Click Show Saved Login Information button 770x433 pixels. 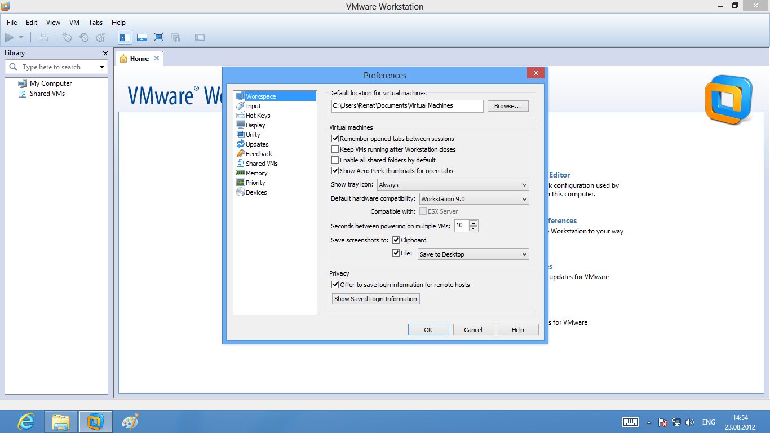375,299
